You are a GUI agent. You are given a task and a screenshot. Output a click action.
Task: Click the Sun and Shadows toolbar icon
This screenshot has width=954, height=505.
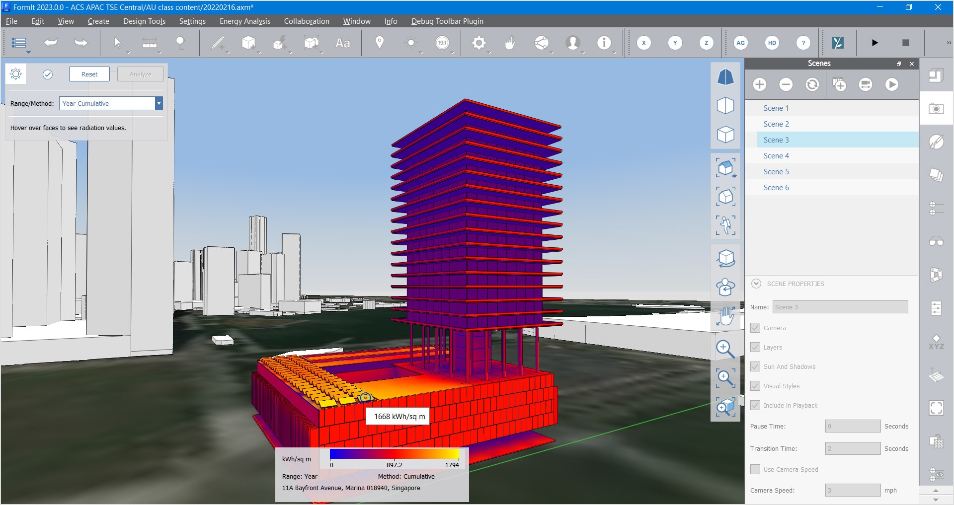click(411, 43)
